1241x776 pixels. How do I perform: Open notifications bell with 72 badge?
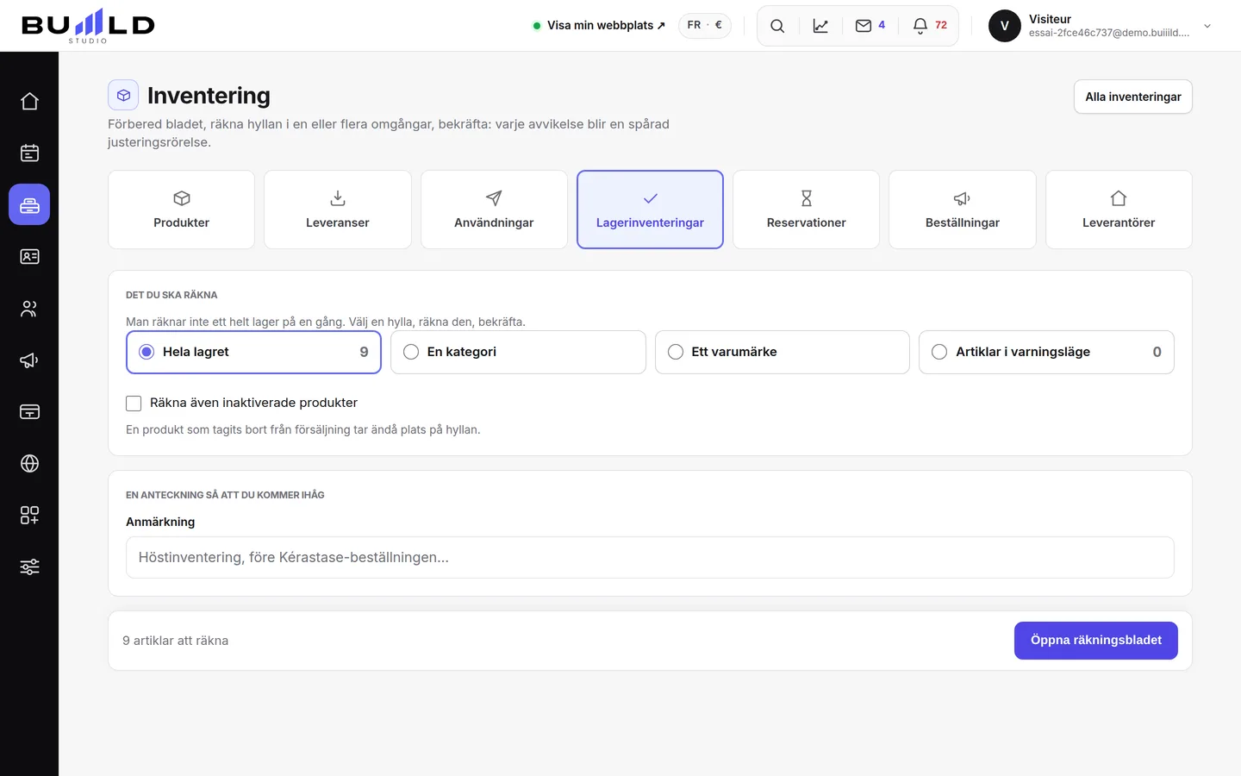[x=929, y=26]
